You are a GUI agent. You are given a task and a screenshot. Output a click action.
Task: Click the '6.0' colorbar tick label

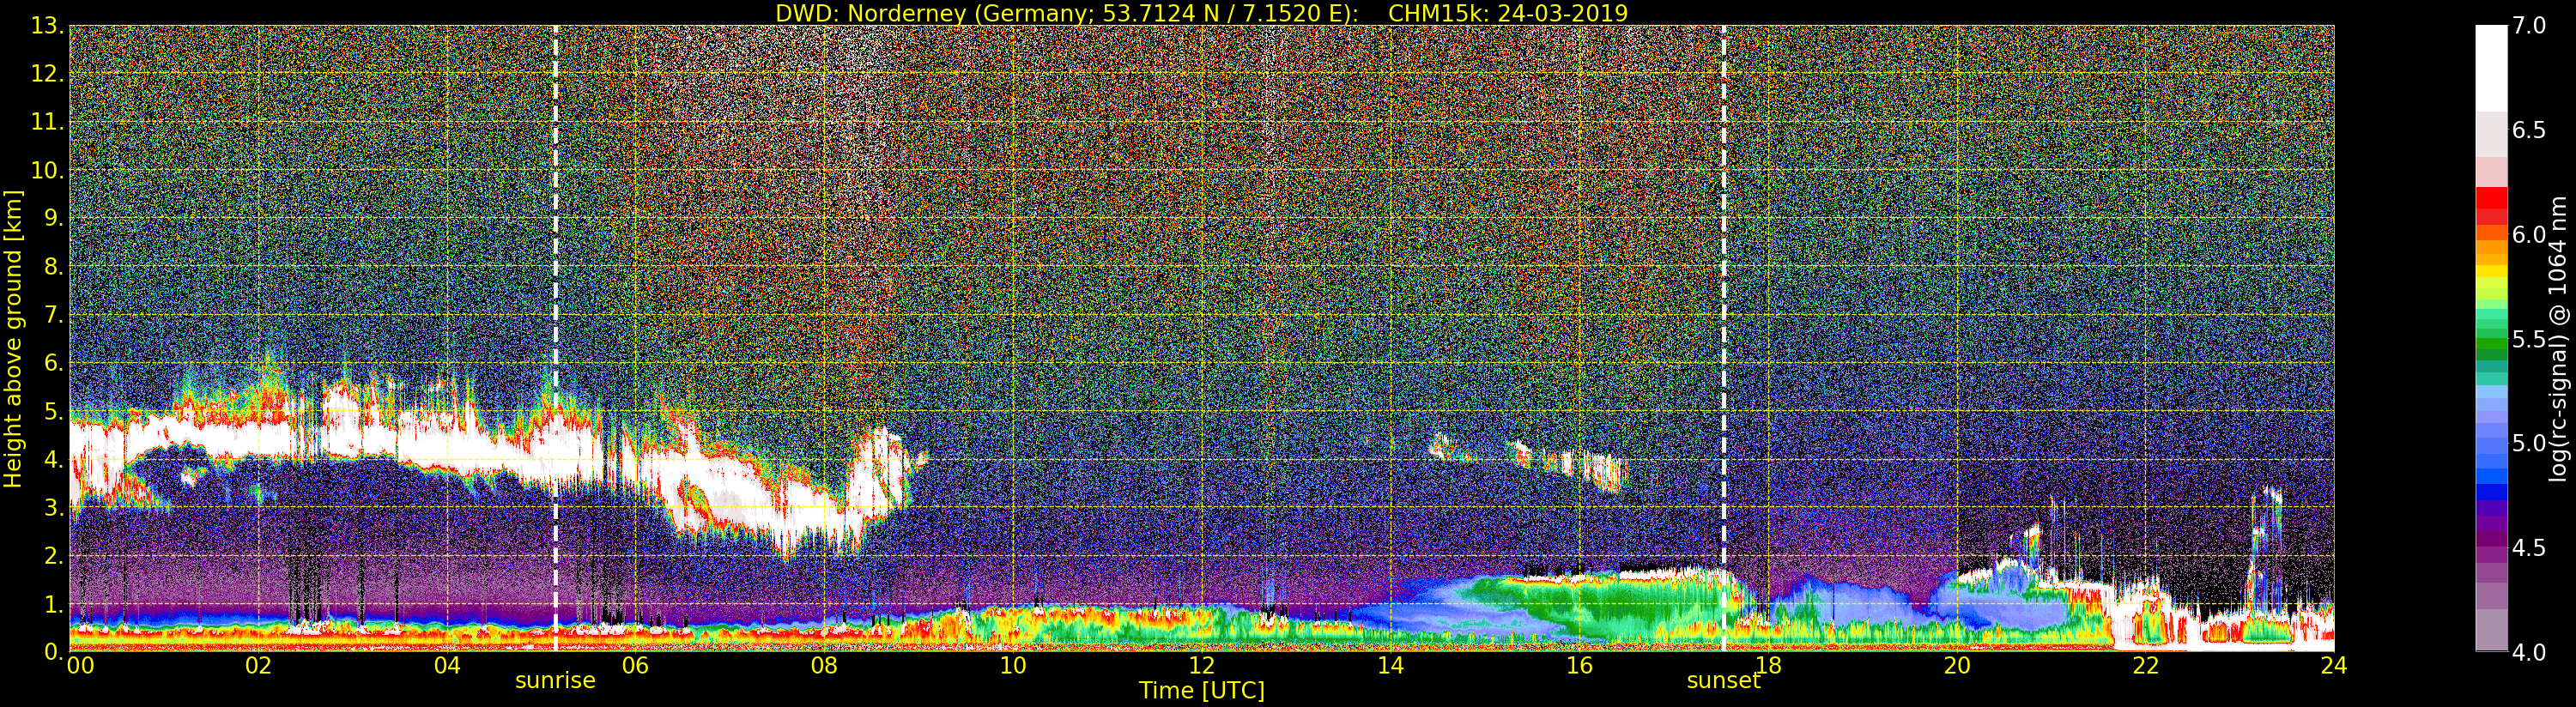tap(2528, 235)
